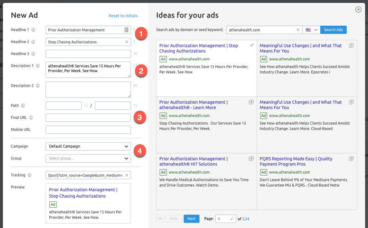The height and width of the screenshot is (228, 368).
Task: Clear the Tracking template field
Action: (x=127, y=175)
